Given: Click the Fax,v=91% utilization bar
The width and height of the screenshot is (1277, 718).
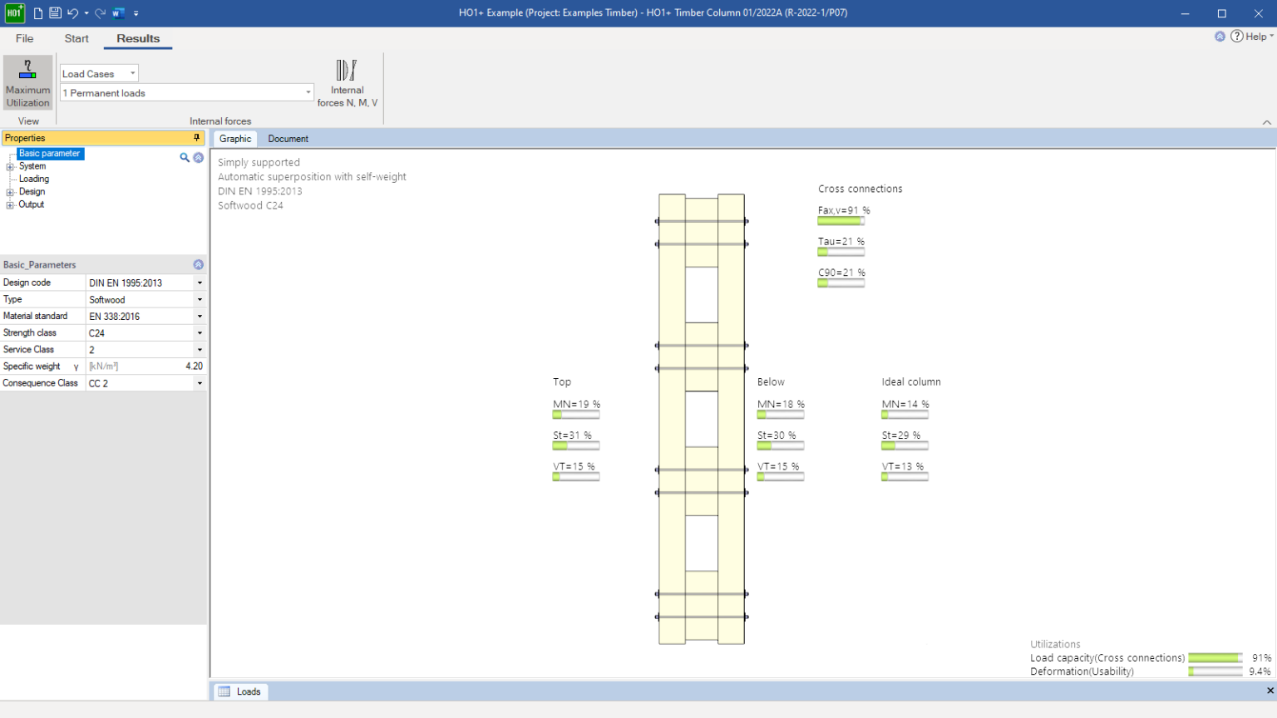Looking at the screenshot, I should pos(841,220).
